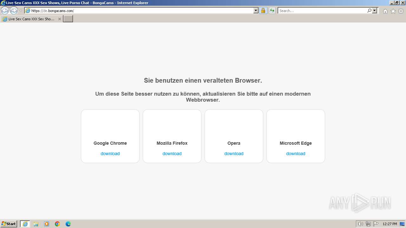Launch Microsoft Edge from the taskbar
This screenshot has height=228, width=406.
coord(68,224)
